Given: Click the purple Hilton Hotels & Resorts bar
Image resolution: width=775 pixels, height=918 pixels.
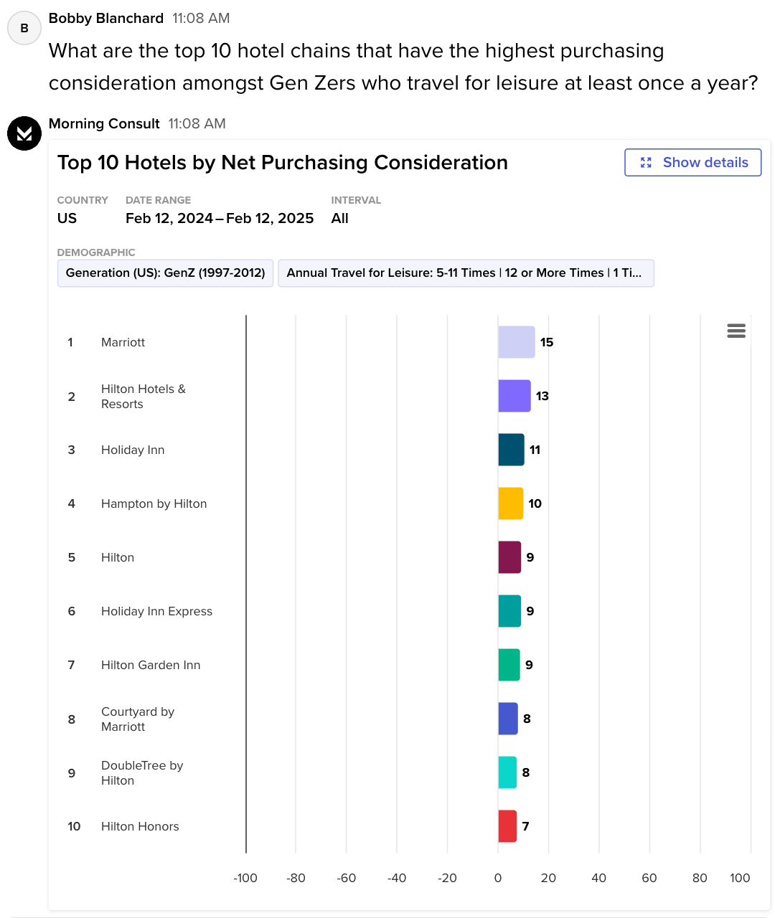Looking at the screenshot, I should (514, 396).
